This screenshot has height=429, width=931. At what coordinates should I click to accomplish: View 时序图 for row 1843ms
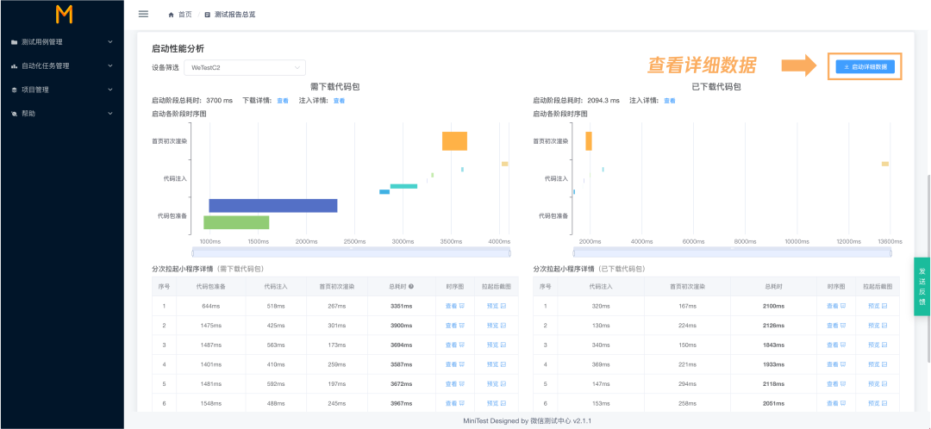click(836, 345)
